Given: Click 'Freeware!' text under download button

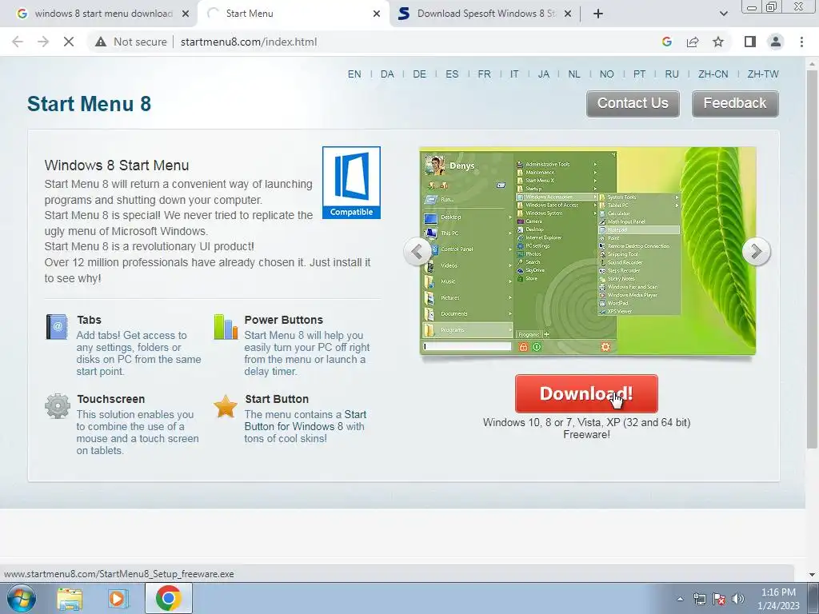Looking at the screenshot, I should pyautogui.click(x=586, y=434).
